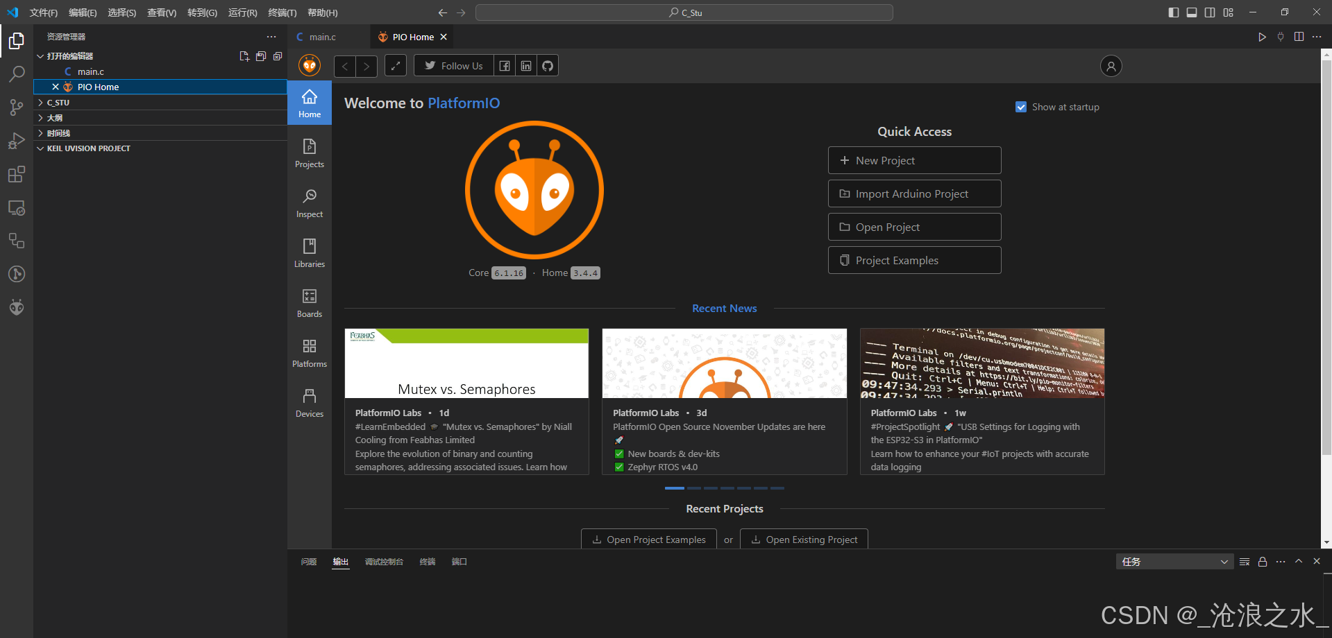Open explorer more actions ellipsis

pyautogui.click(x=271, y=37)
